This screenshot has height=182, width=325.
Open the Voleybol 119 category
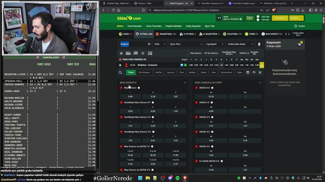click(232, 34)
